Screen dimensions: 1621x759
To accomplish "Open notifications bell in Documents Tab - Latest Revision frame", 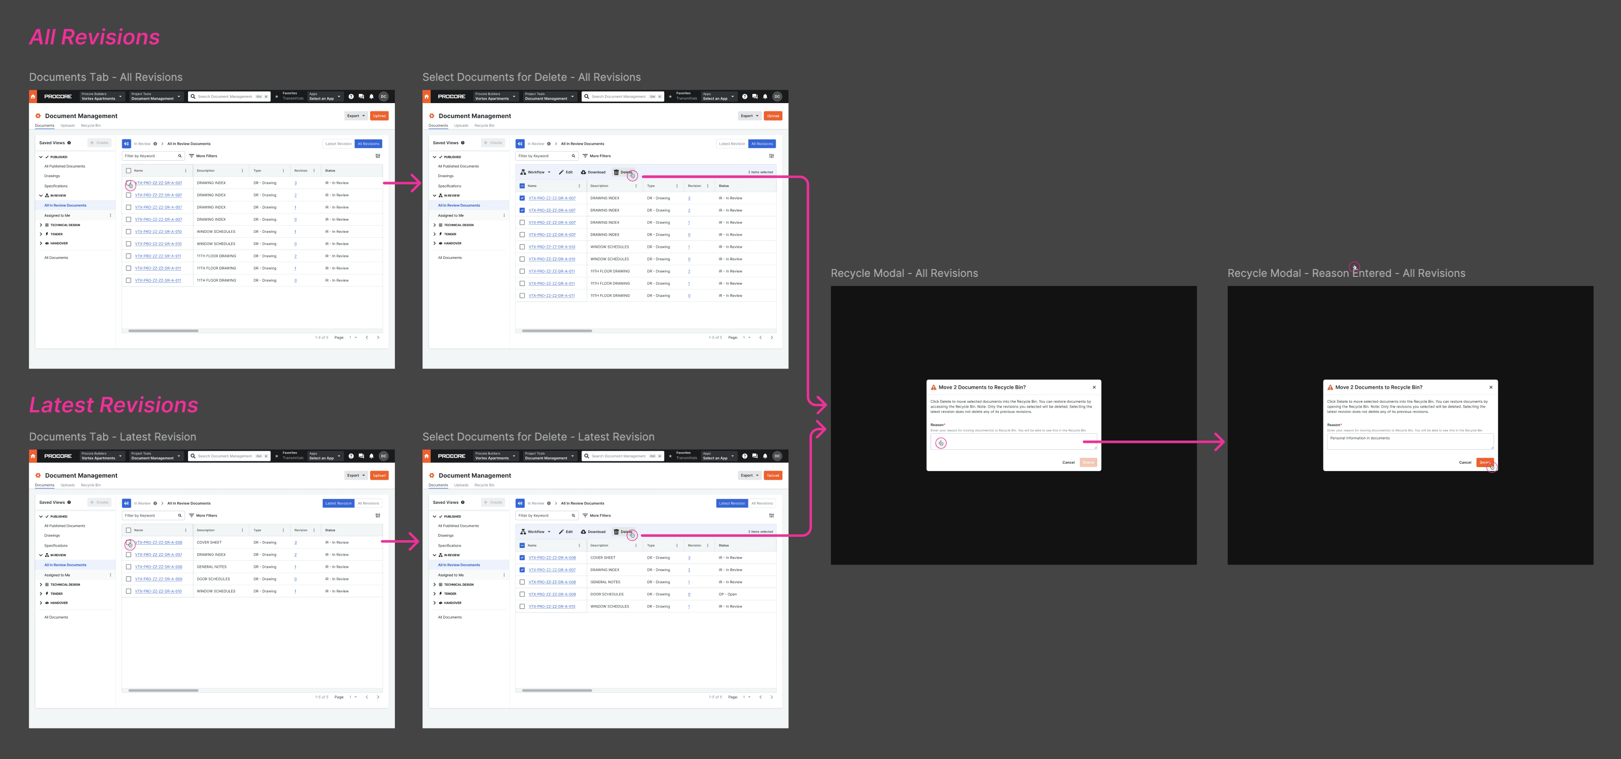I will (371, 456).
